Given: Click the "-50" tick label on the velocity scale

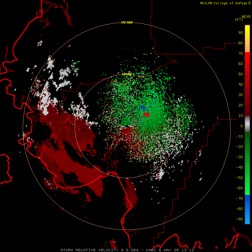Looking at the screenshot, I should pos(239,178).
